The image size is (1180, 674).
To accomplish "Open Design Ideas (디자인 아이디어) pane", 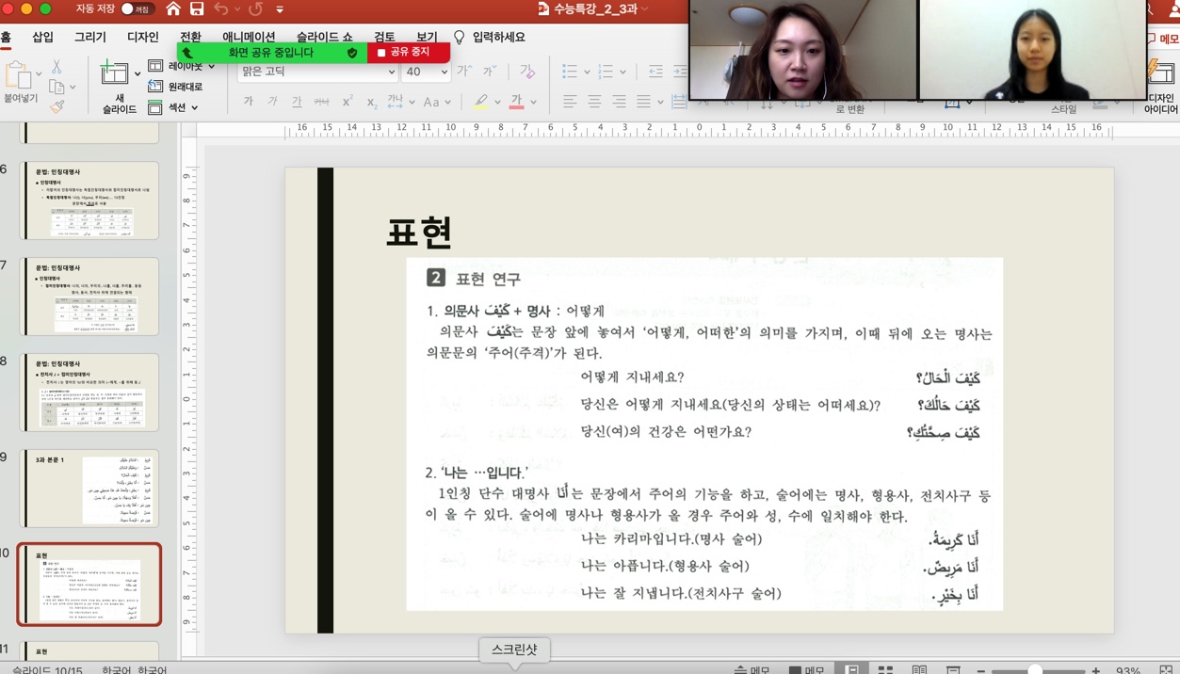I will pyautogui.click(x=1162, y=88).
